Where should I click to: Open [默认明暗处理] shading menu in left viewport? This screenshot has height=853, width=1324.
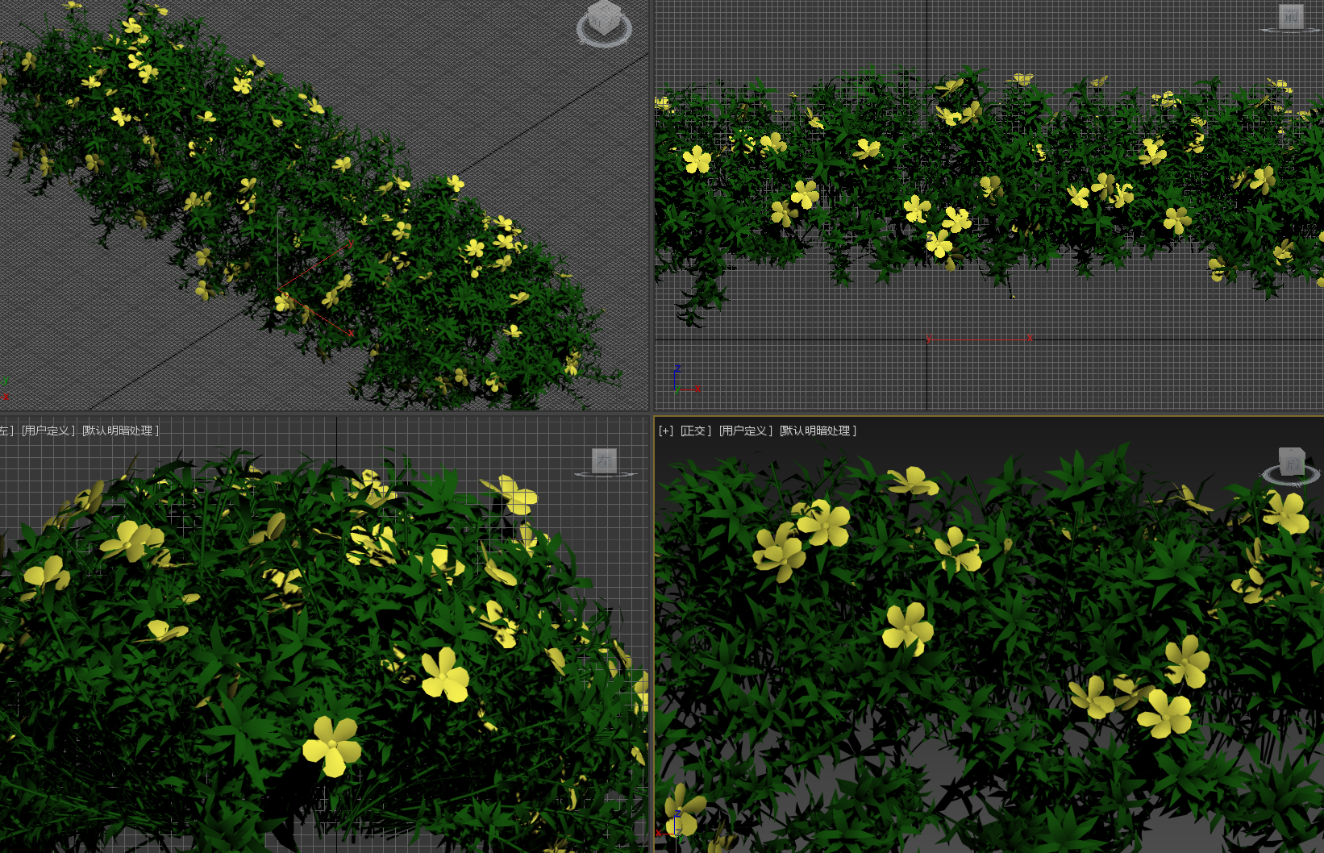coord(121,431)
